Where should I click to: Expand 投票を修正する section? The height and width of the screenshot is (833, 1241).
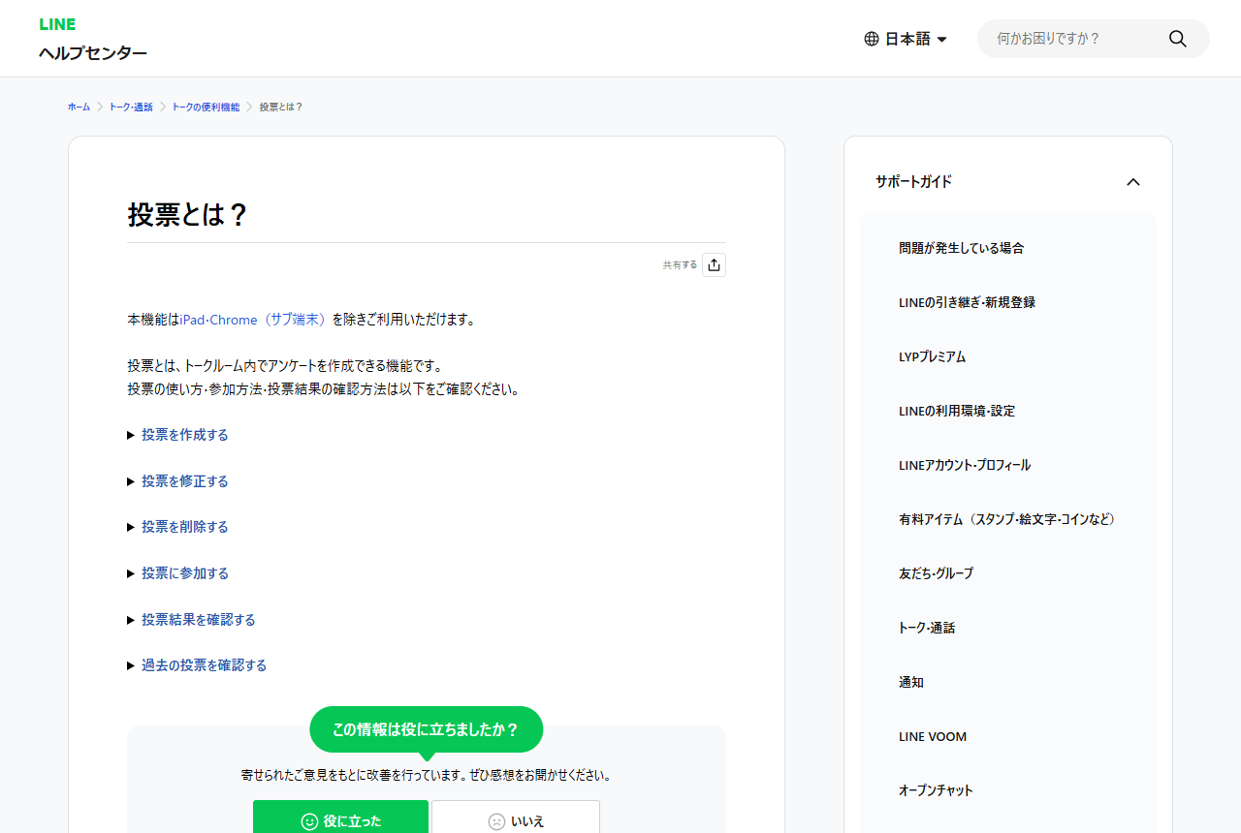click(x=185, y=481)
